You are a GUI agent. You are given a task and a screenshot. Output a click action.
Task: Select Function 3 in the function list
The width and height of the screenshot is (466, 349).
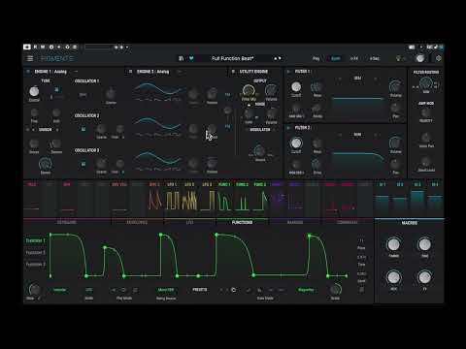(35, 264)
